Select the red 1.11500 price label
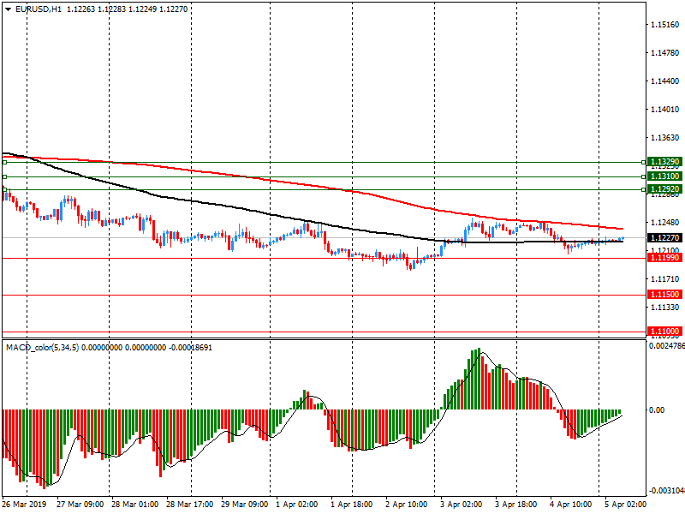This screenshot has height=514, width=685. click(663, 294)
